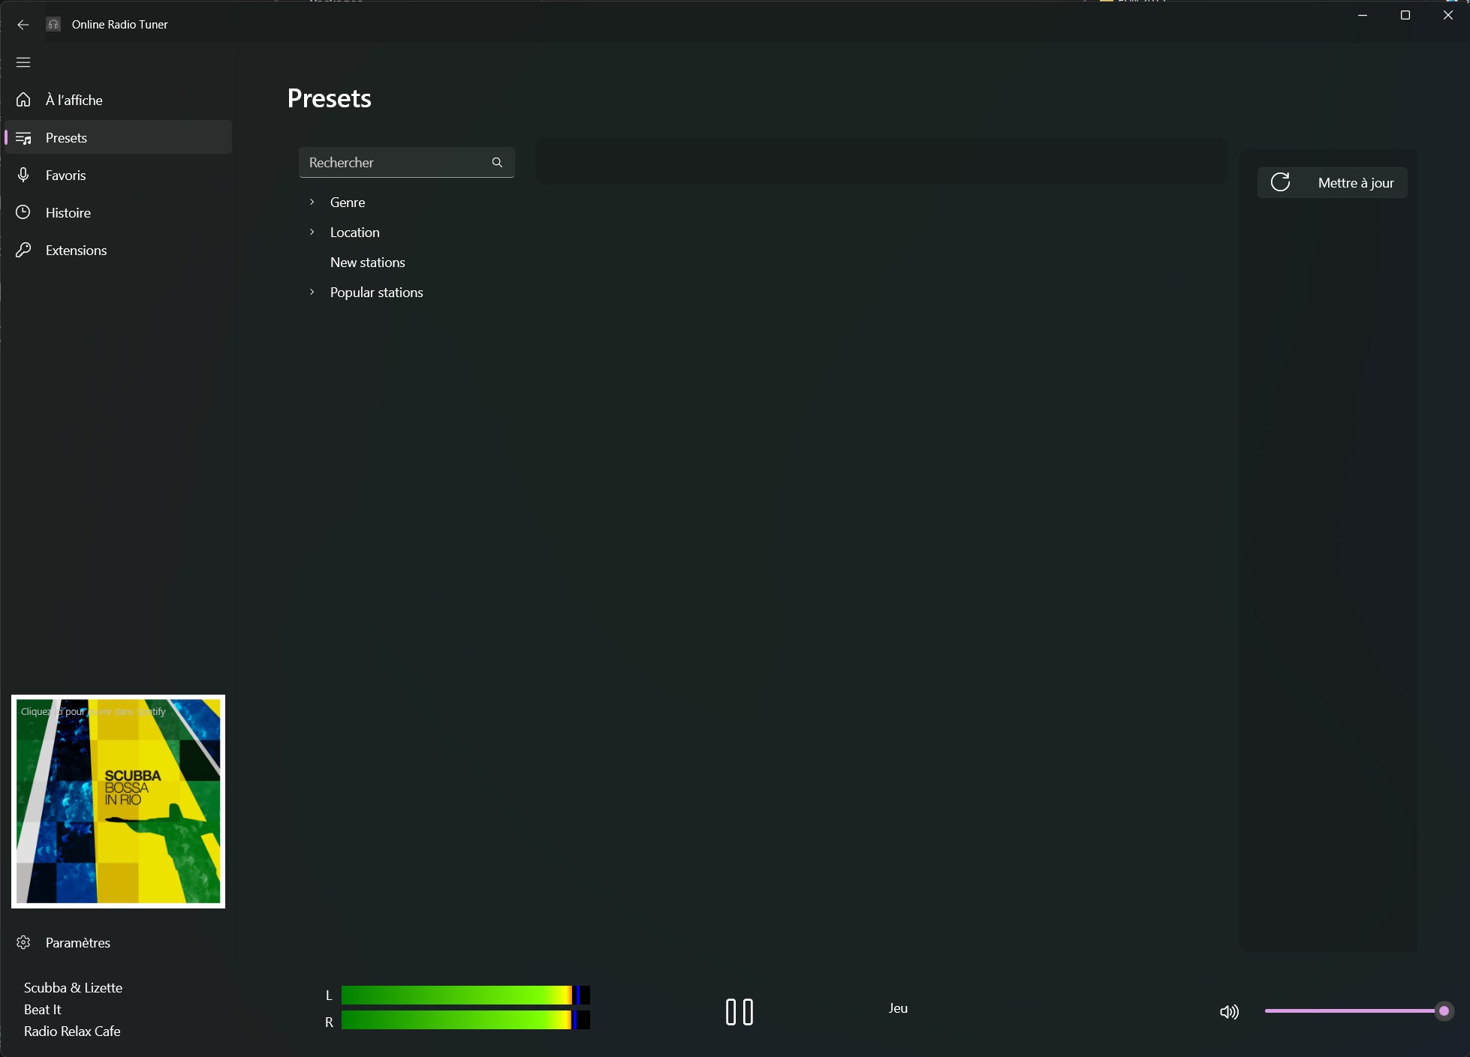The image size is (1470, 1057).
Task: Click the Presets navigation tab
Action: tap(119, 137)
